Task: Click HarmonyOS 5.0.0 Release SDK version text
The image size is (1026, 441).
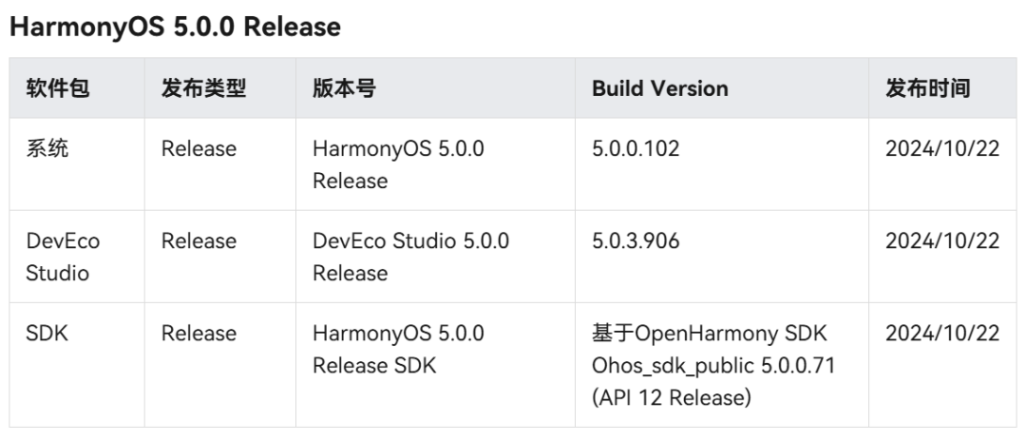Action: click(x=398, y=349)
